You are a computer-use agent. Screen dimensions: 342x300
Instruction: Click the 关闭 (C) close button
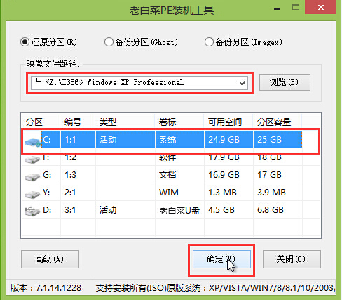click(x=292, y=259)
